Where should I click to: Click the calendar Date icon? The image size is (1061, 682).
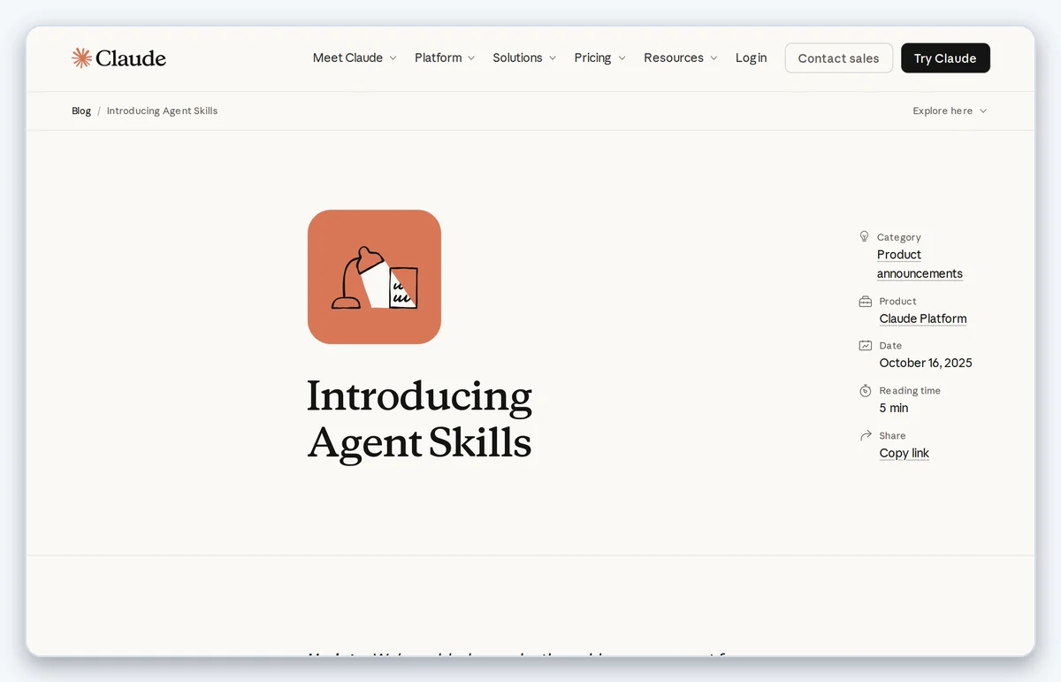point(866,346)
